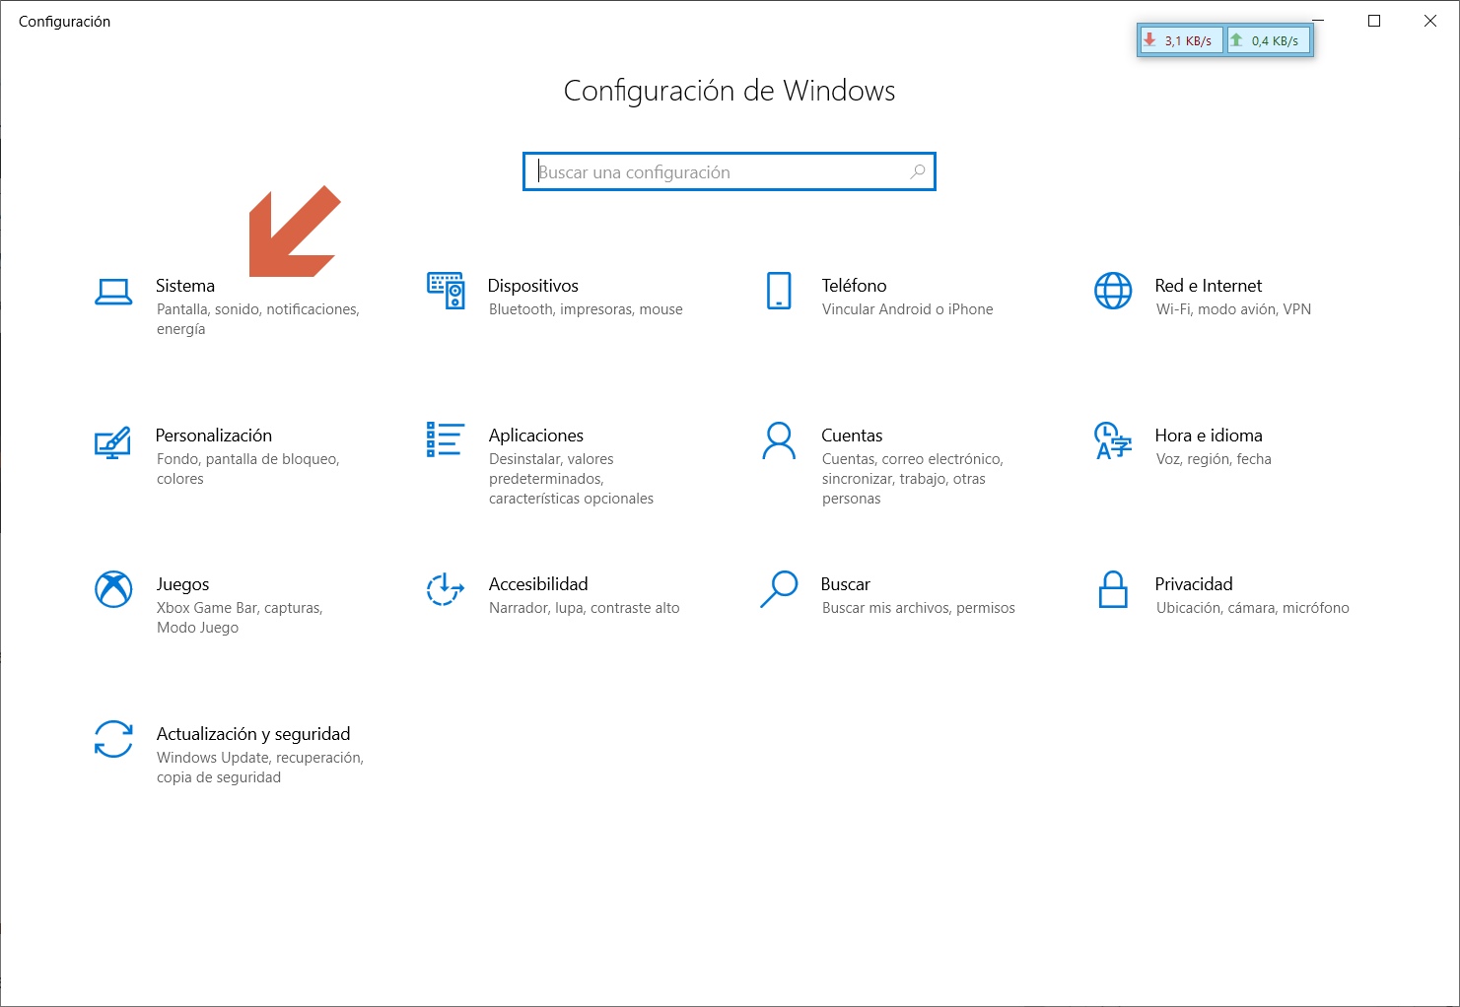The width and height of the screenshot is (1460, 1007).
Task: Open Personalización settings title
Action: pos(214,436)
